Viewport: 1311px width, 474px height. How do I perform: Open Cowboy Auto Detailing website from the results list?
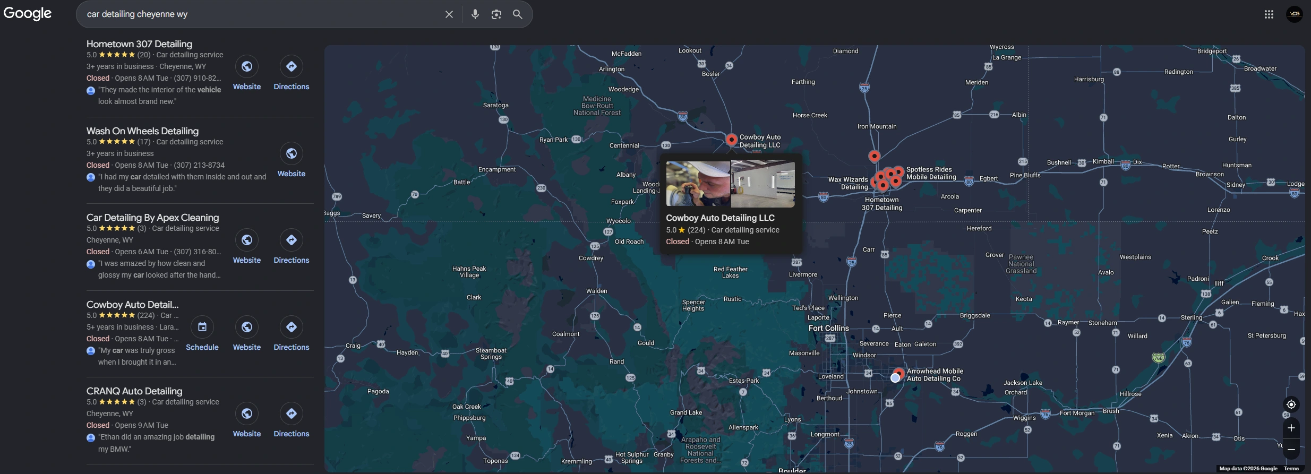coord(247,334)
